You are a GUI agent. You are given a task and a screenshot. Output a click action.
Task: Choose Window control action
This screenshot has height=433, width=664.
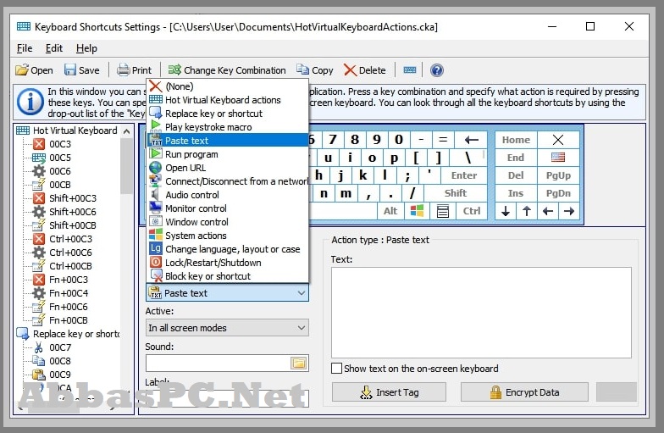point(228,222)
